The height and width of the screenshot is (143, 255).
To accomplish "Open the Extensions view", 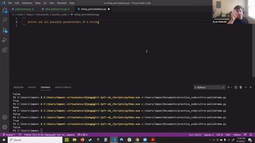I will click(x=4, y=50).
